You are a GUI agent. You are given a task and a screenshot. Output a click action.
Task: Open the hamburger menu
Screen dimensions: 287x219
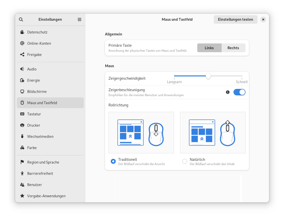[x=79, y=19]
